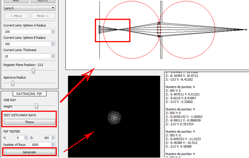Click the Aperture Radius slider handle
Screen dimensions: 249x158
tap(13, 83)
